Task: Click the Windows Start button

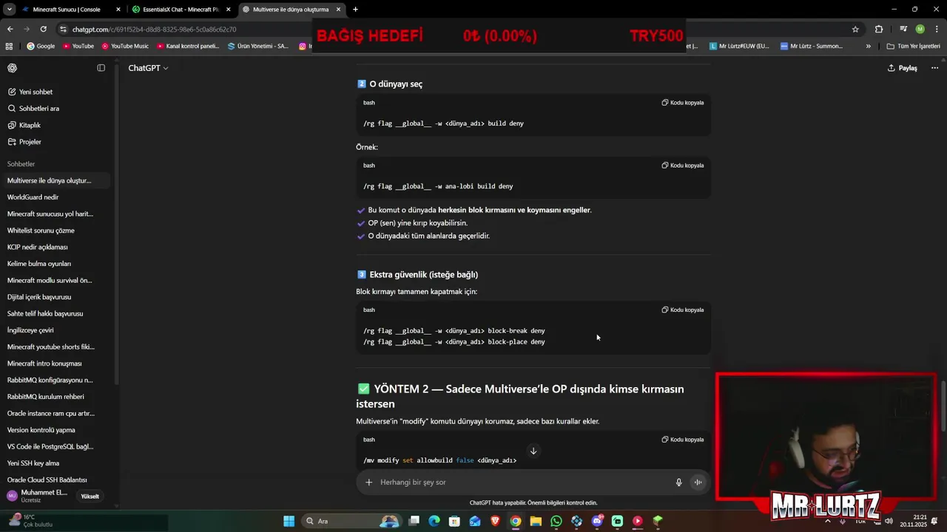Action: (x=289, y=521)
